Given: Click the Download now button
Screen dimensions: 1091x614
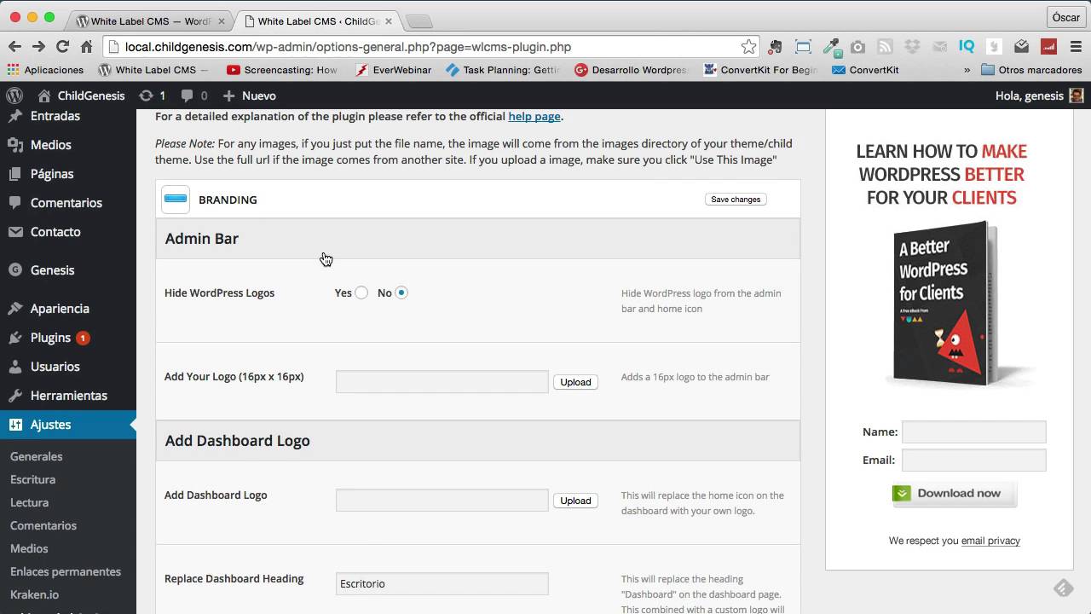Looking at the screenshot, I should click(955, 493).
